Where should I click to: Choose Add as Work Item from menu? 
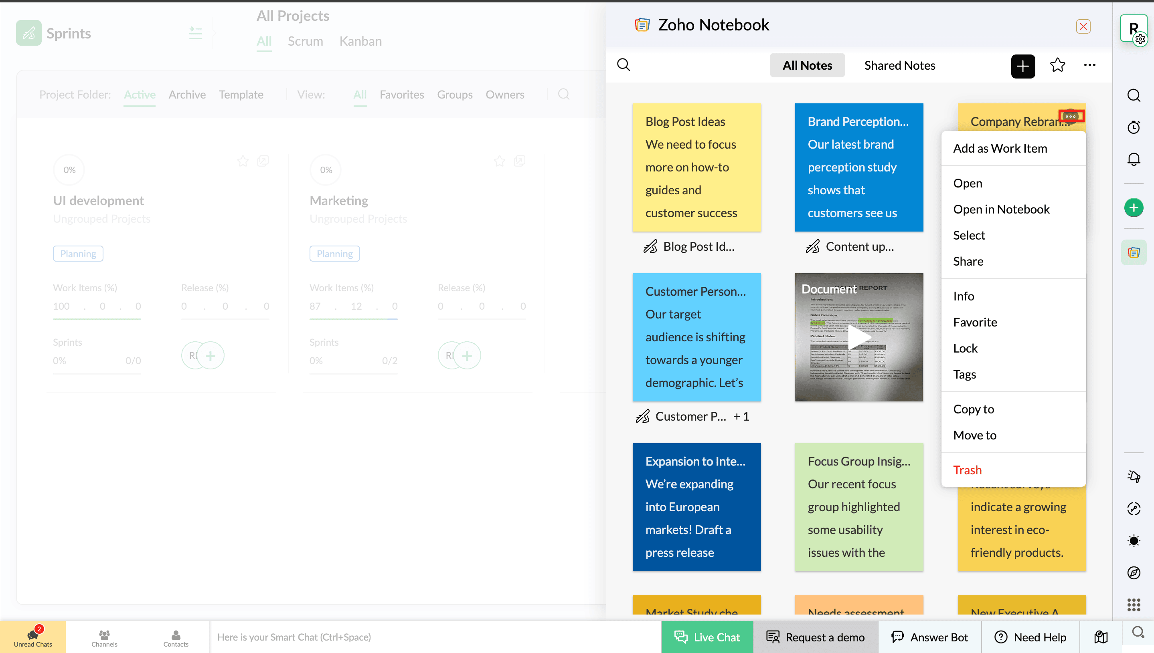(x=1000, y=148)
